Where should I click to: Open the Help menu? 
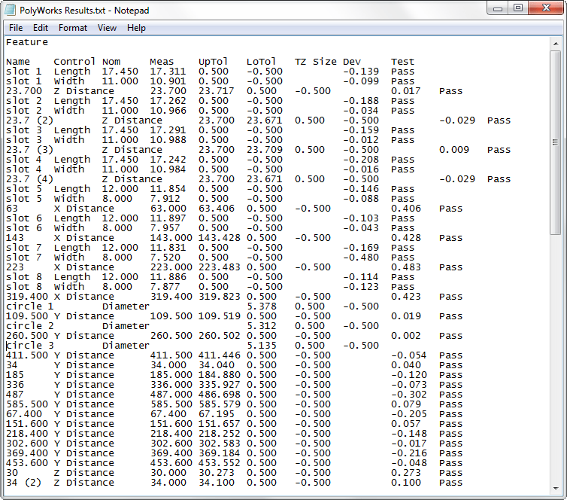(136, 28)
